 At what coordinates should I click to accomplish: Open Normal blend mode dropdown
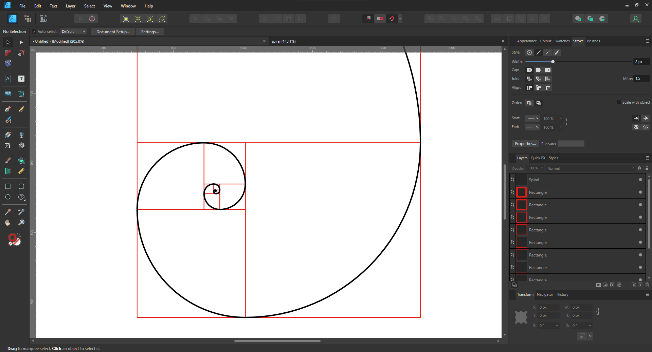(x=591, y=168)
